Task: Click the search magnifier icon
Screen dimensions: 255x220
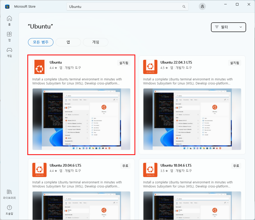Action: (x=184, y=7)
